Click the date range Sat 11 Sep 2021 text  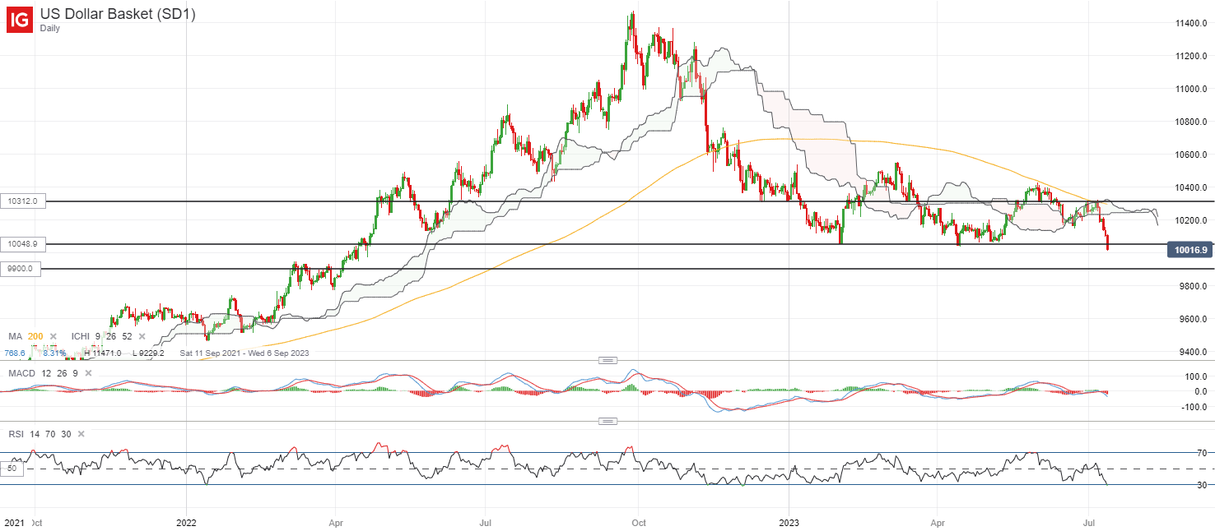point(244,353)
